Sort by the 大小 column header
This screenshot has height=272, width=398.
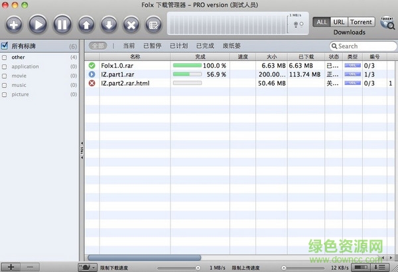point(271,56)
